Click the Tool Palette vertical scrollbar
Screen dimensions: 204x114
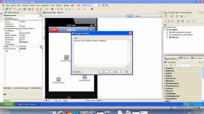coord(203,84)
